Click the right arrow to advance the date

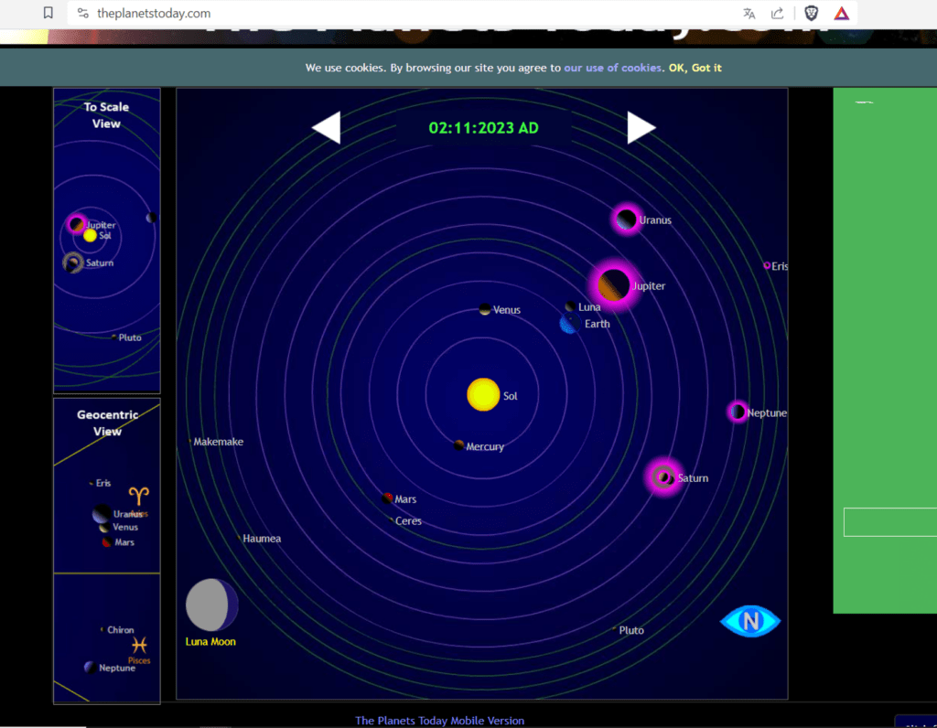click(x=641, y=128)
